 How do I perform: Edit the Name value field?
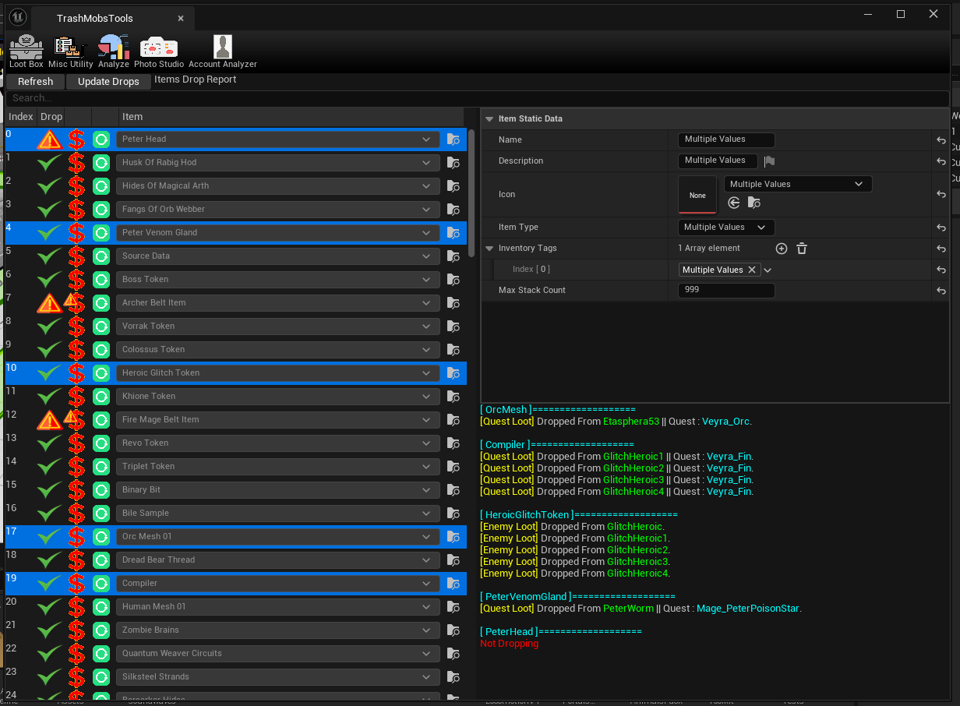coord(726,139)
